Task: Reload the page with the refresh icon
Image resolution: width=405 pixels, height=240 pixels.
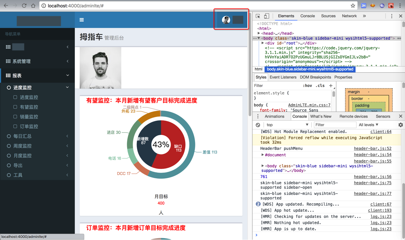Action: click(24, 6)
